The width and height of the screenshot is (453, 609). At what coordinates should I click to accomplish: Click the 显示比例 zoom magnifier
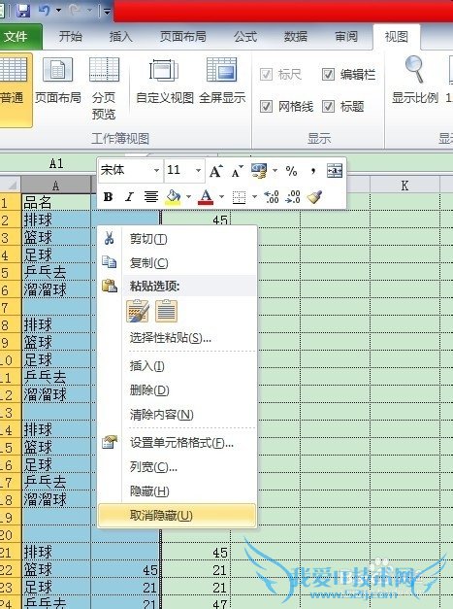(415, 82)
